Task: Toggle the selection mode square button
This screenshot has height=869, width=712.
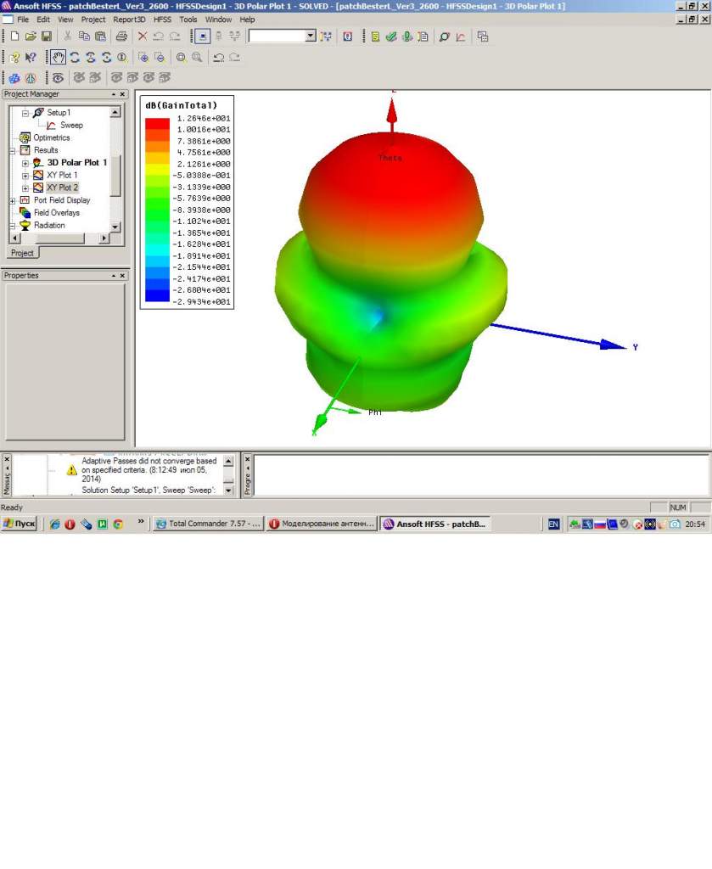Action: click(x=203, y=36)
